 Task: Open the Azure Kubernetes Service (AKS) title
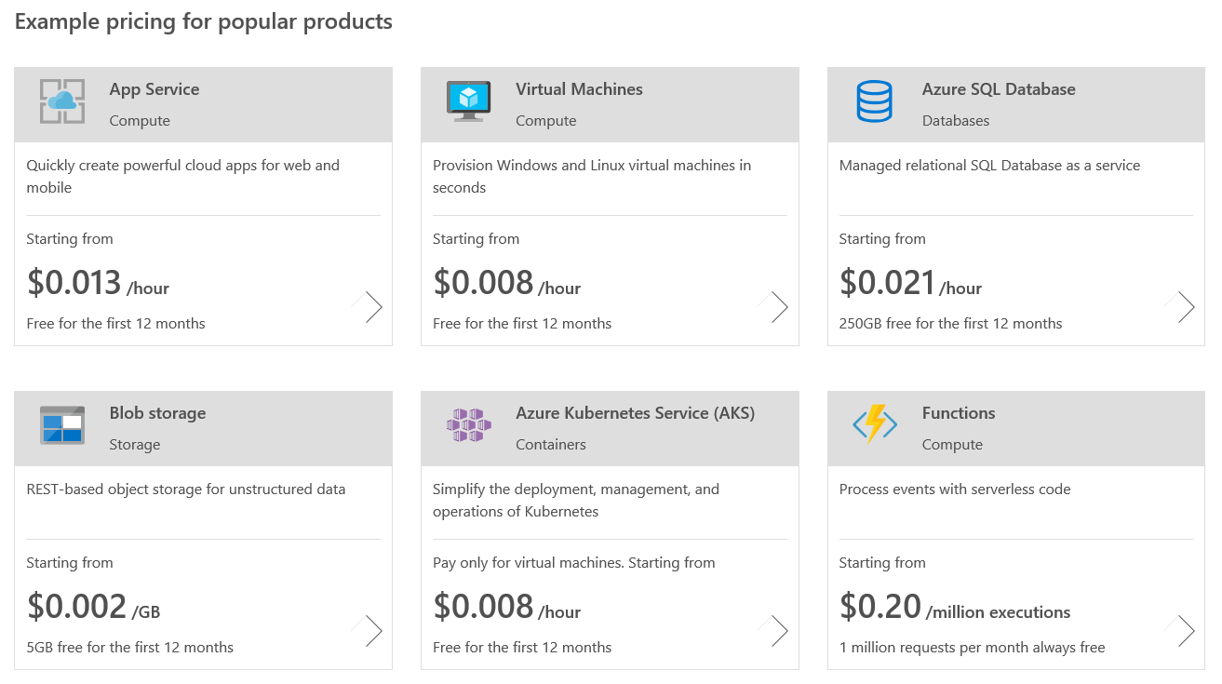[x=636, y=413]
